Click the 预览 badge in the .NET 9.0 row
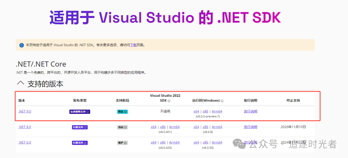Viewport: 348px width, 158px height. (x=122, y=112)
